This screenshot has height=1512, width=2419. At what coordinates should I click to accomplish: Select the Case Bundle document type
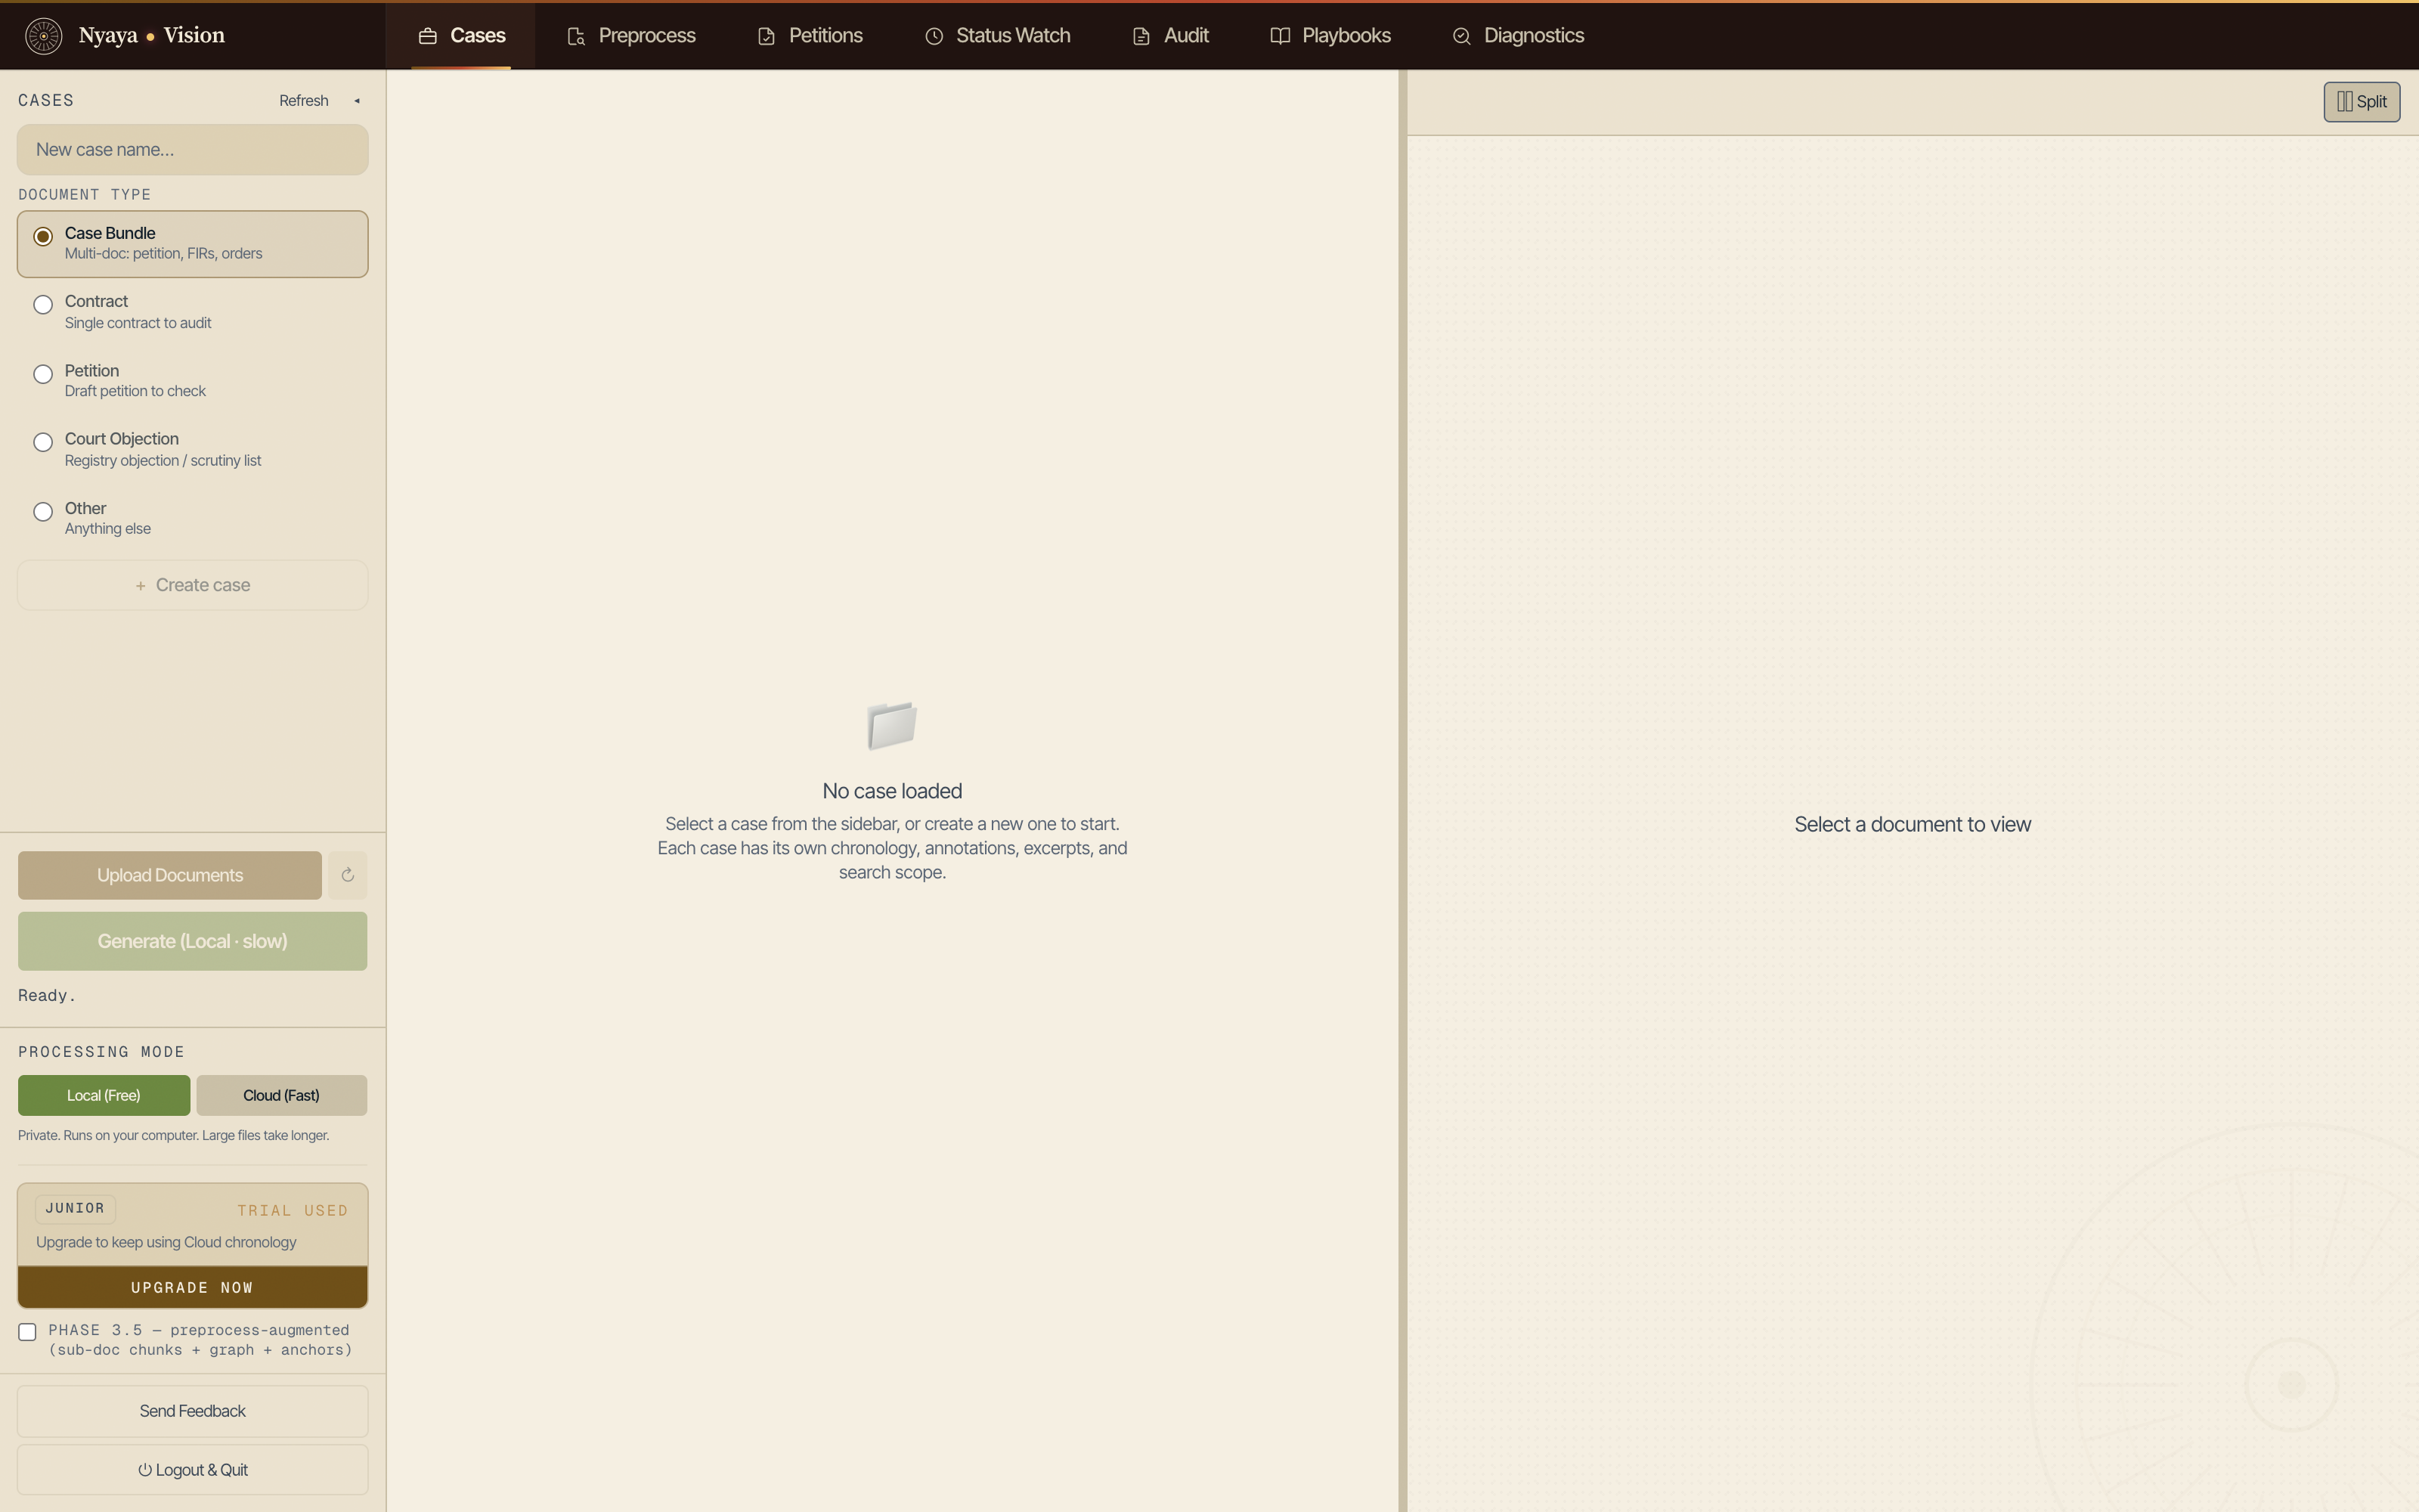[x=193, y=244]
